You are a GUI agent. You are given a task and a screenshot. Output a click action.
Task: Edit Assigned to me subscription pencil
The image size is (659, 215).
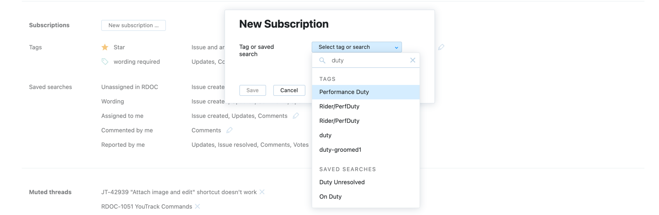(x=296, y=116)
